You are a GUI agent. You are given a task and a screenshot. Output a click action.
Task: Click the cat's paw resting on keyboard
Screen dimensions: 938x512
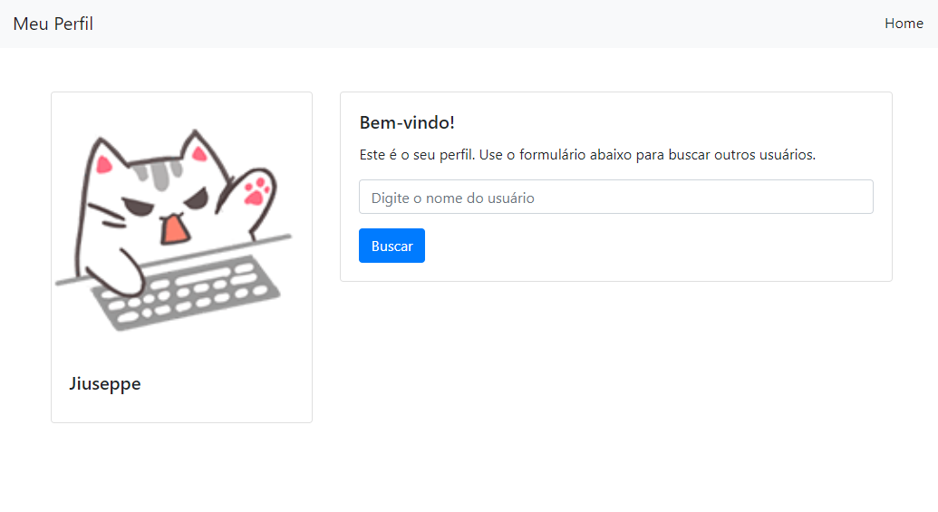(x=124, y=276)
